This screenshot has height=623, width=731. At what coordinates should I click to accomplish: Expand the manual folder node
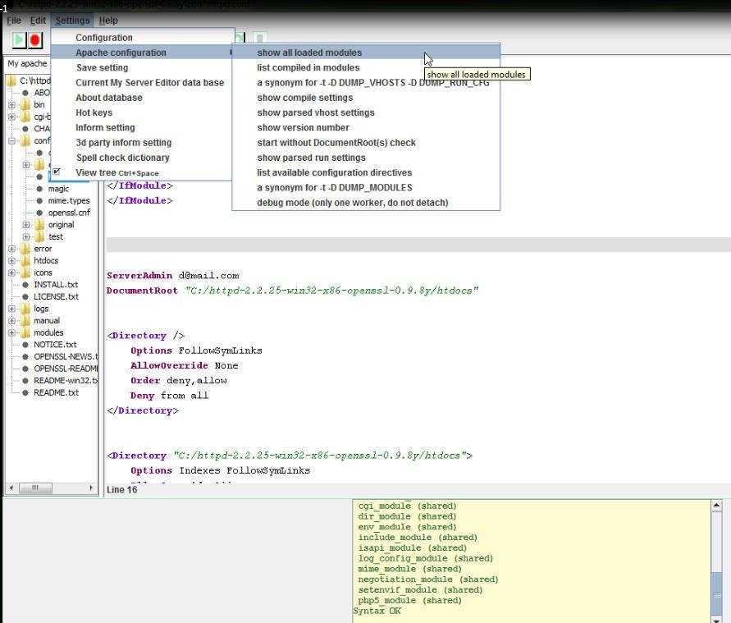tap(12, 321)
